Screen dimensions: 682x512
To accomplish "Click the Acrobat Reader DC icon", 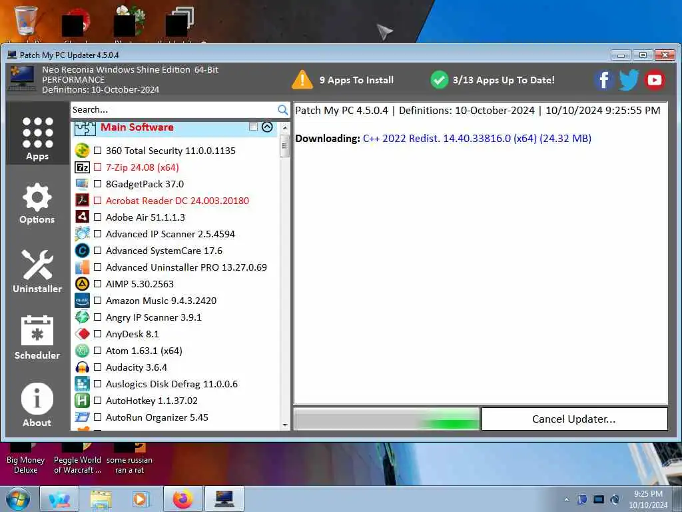I will tap(82, 200).
